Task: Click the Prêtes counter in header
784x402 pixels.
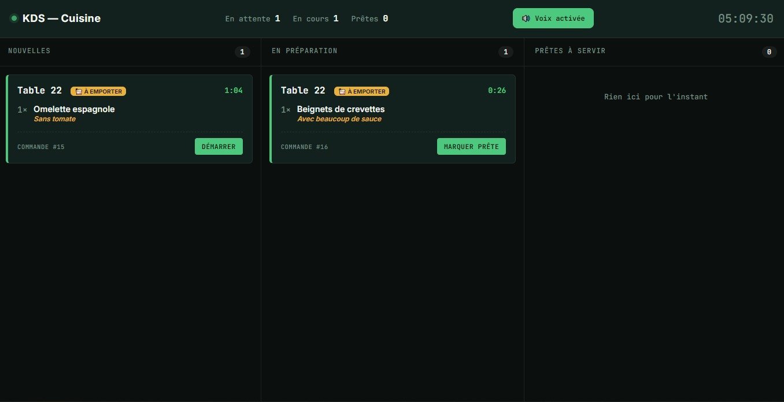Action: click(x=369, y=18)
